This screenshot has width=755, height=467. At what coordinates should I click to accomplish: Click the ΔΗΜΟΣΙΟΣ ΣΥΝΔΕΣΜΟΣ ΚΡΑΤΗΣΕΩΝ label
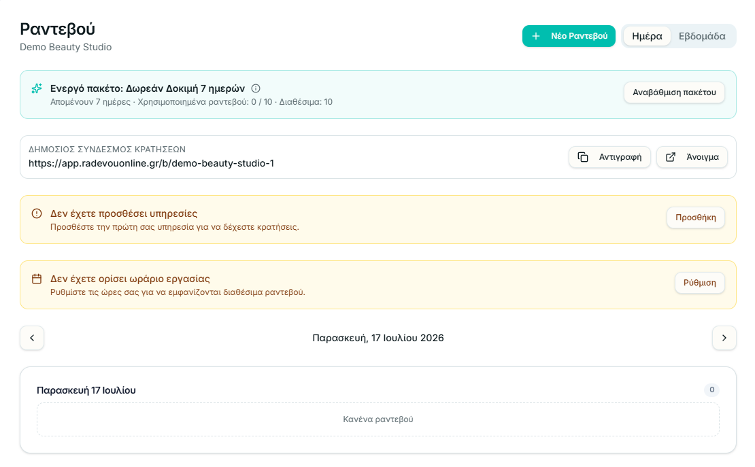point(107,150)
